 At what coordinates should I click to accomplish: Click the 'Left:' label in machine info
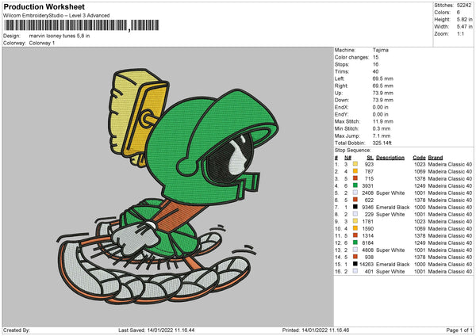[x=340, y=78]
